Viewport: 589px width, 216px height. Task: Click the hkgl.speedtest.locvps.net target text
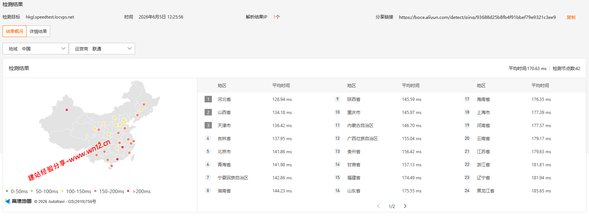click(50, 17)
